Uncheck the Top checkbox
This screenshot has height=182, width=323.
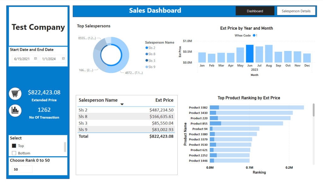coord(14,146)
